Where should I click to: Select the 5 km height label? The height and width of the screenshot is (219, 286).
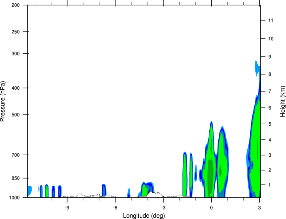tap(270, 124)
